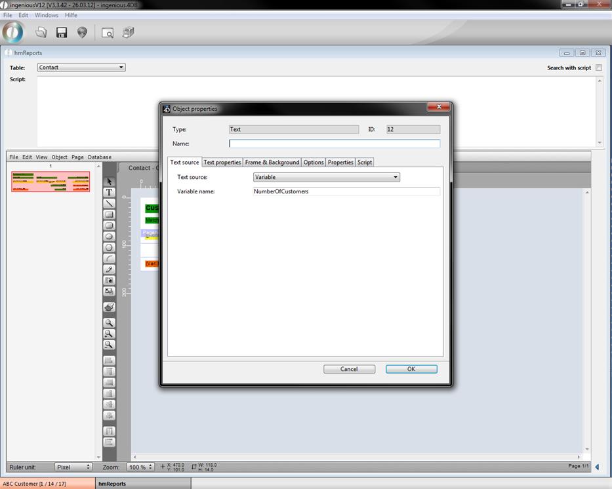This screenshot has height=489, width=612.
Task: Open the Ruler unit Pixel dropdown
Action: (73, 467)
